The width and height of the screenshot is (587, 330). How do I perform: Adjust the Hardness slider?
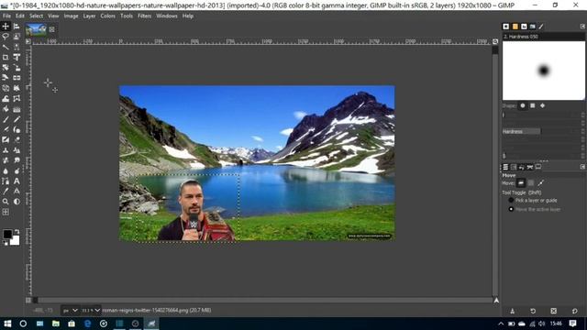(x=542, y=131)
